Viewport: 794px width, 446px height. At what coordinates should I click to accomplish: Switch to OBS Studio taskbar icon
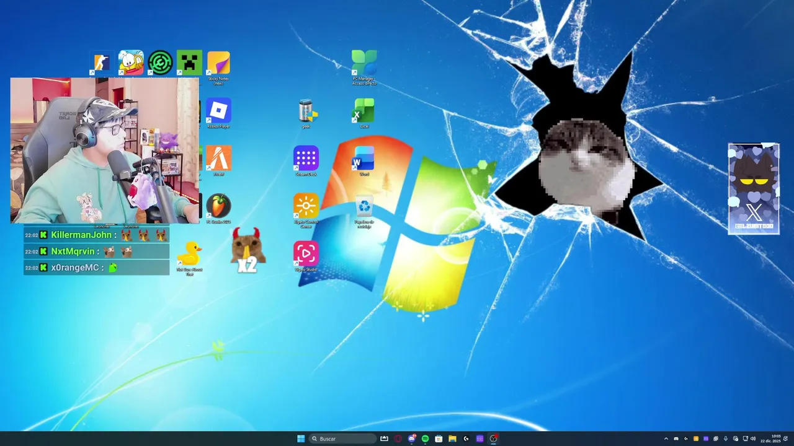tap(494, 439)
